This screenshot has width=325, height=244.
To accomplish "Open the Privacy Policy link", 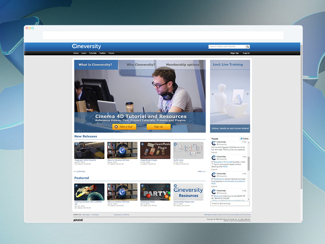I will click(246, 215).
